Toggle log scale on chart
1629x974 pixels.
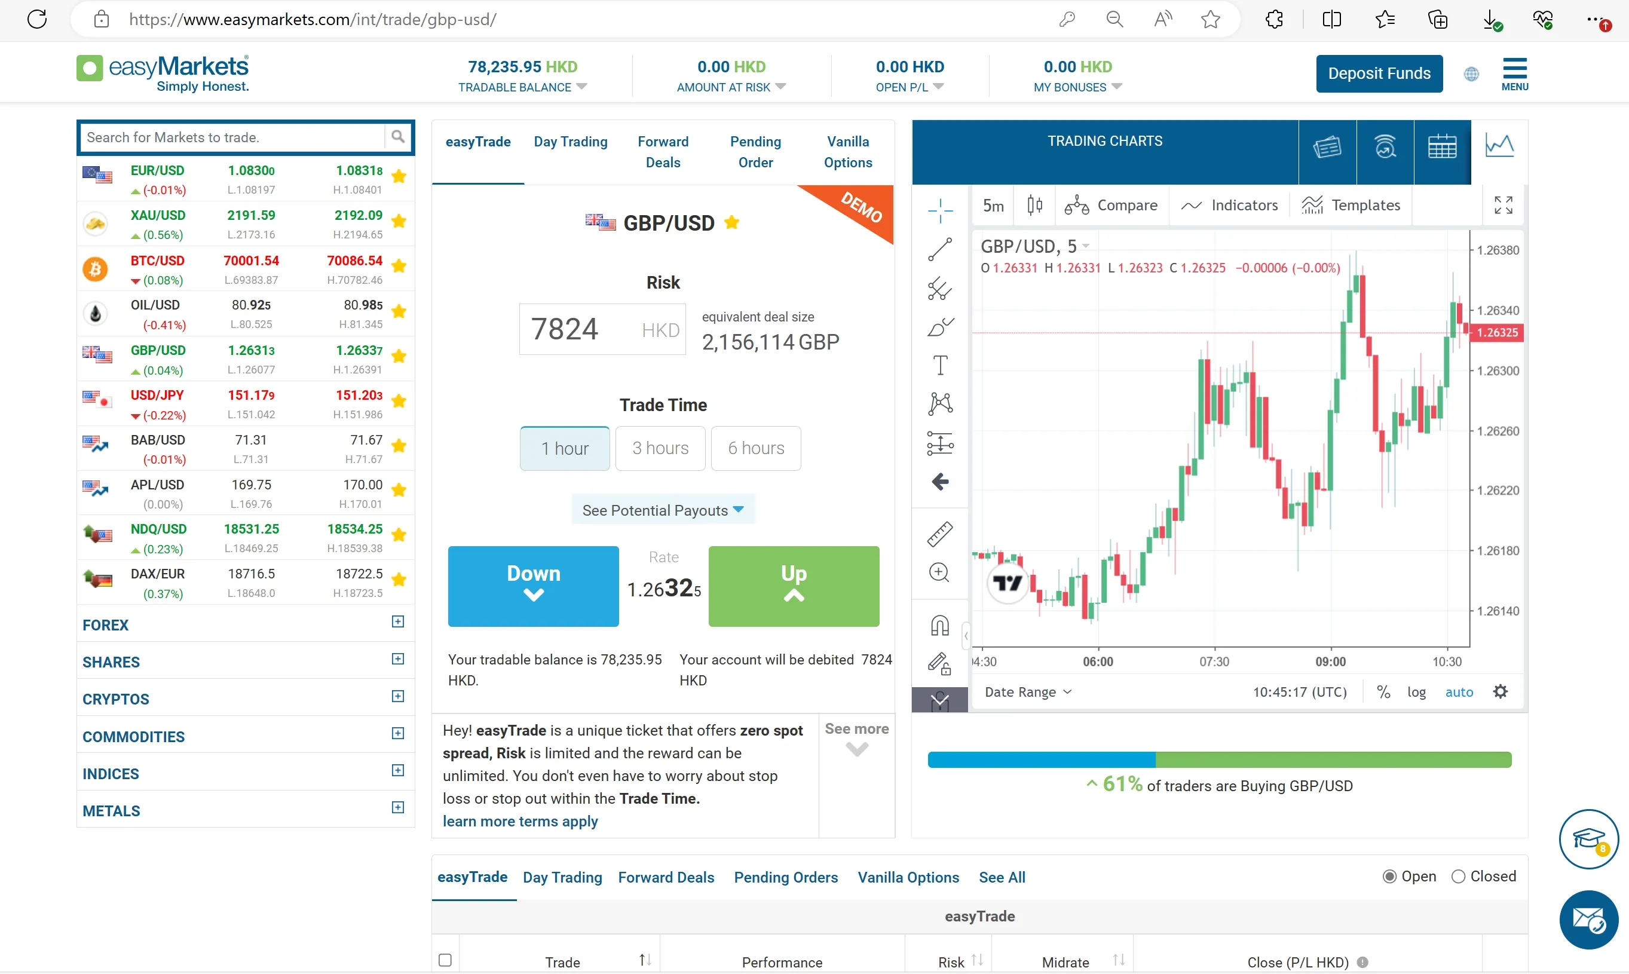1416,692
